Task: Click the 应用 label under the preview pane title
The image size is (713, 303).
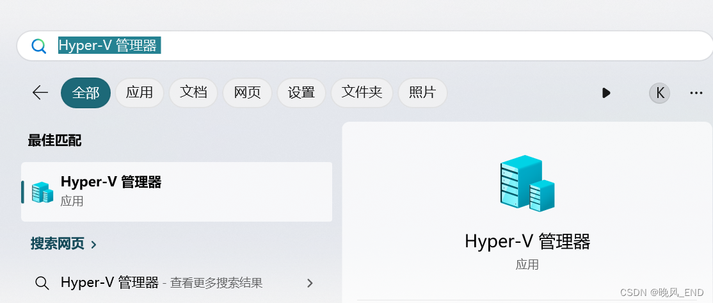Action: click(527, 265)
